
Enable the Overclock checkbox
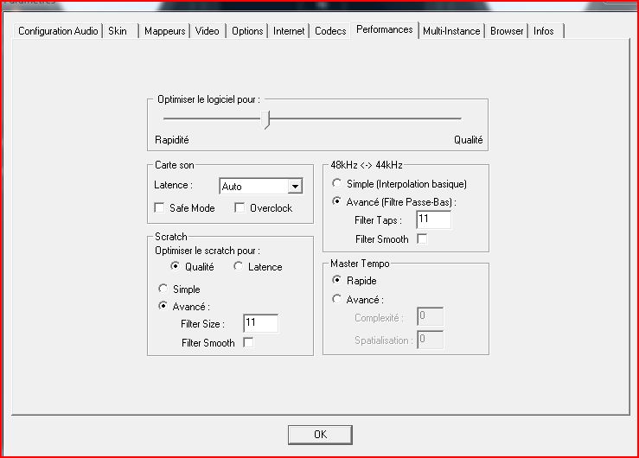(240, 207)
